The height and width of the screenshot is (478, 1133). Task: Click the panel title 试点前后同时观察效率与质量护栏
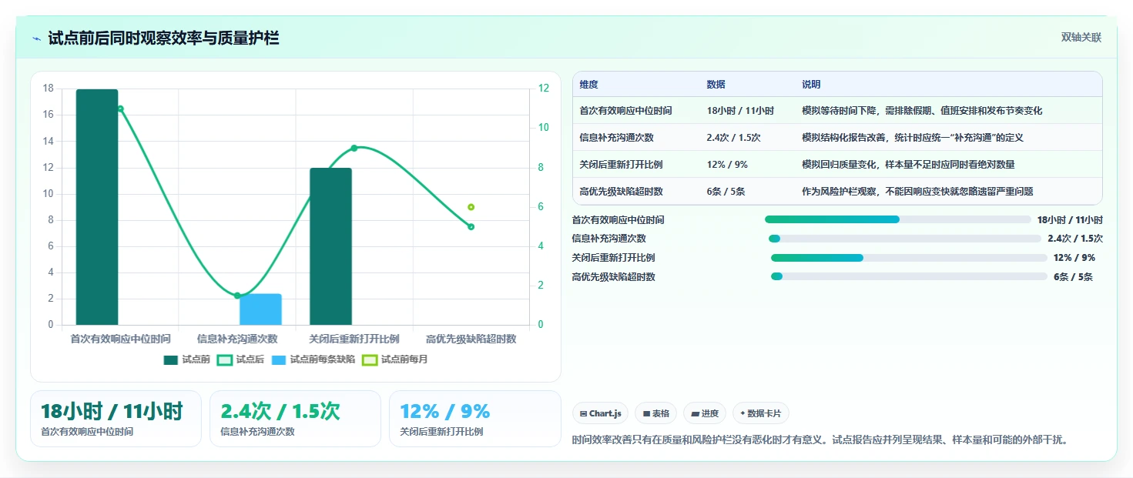coord(163,38)
